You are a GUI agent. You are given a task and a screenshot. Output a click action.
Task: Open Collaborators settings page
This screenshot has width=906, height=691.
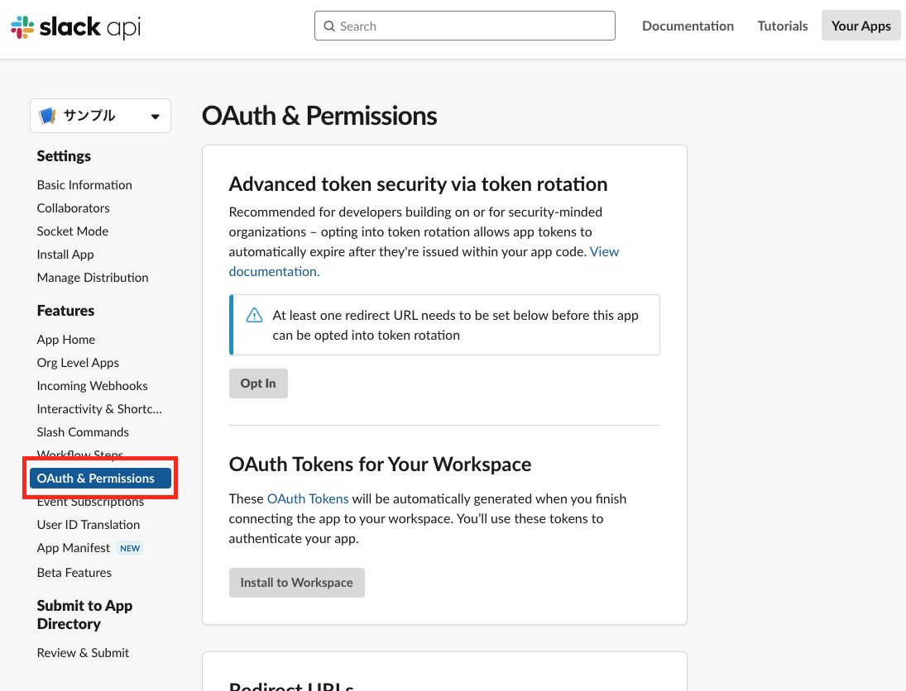[74, 207]
